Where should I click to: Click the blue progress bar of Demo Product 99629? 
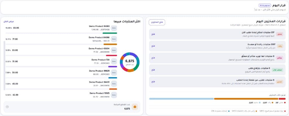pos(113,78)
